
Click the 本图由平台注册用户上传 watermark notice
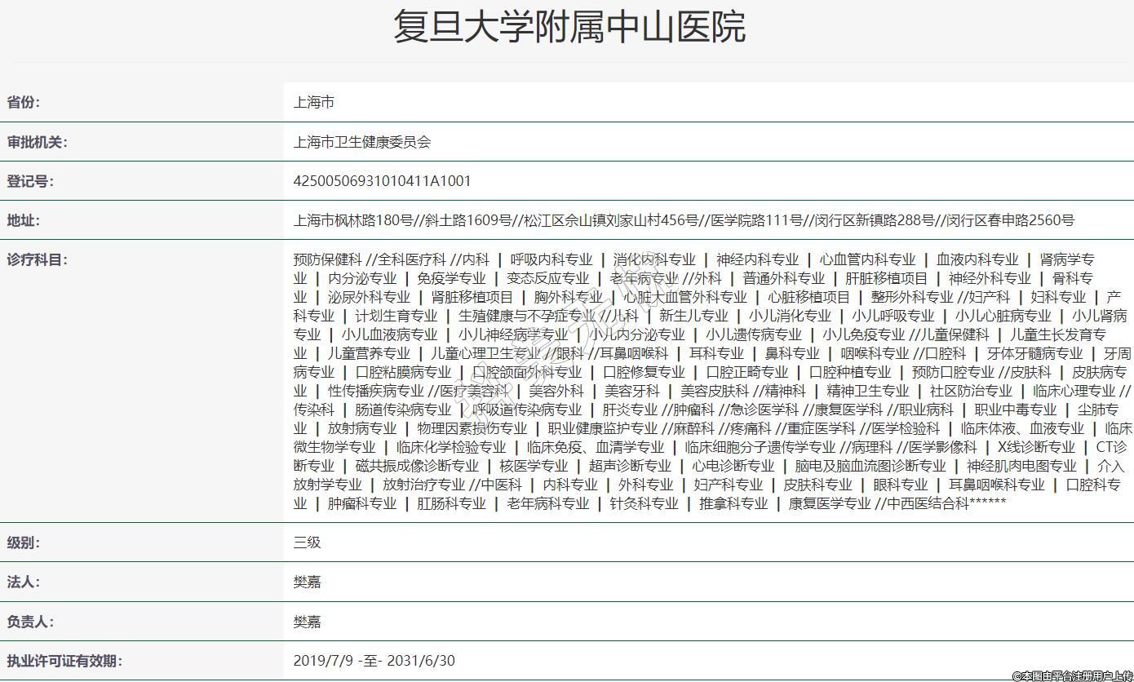click(x=1072, y=675)
